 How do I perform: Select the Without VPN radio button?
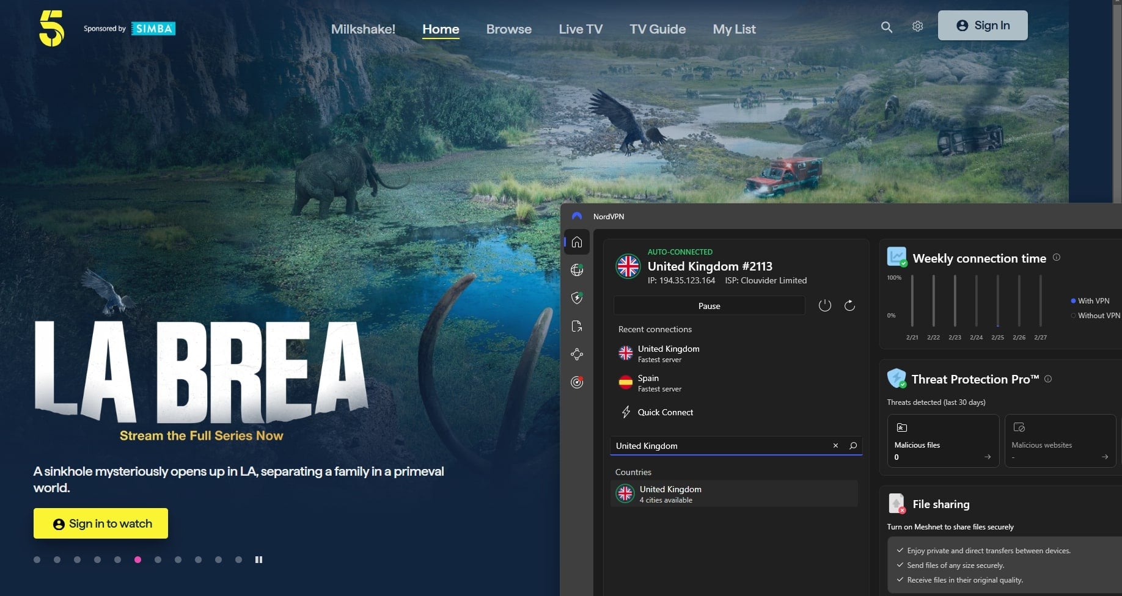coord(1073,315)
